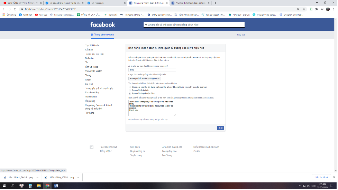Open the Quyền riêng tư footer link
This screenshot has height=190, width=338.
(138, 151)
